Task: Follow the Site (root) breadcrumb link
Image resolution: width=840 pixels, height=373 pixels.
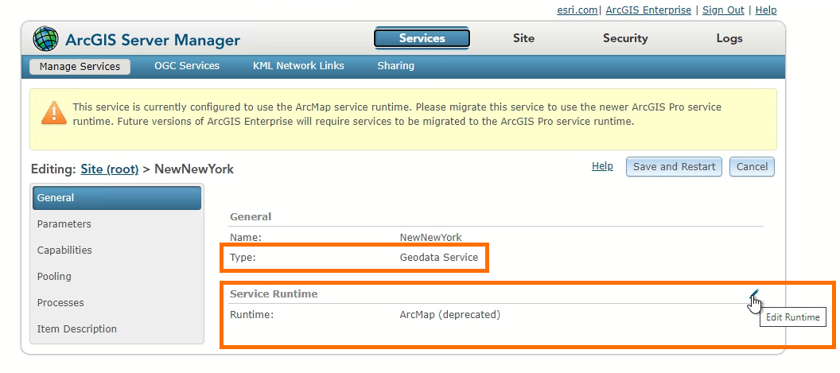Action: [110, 169]
